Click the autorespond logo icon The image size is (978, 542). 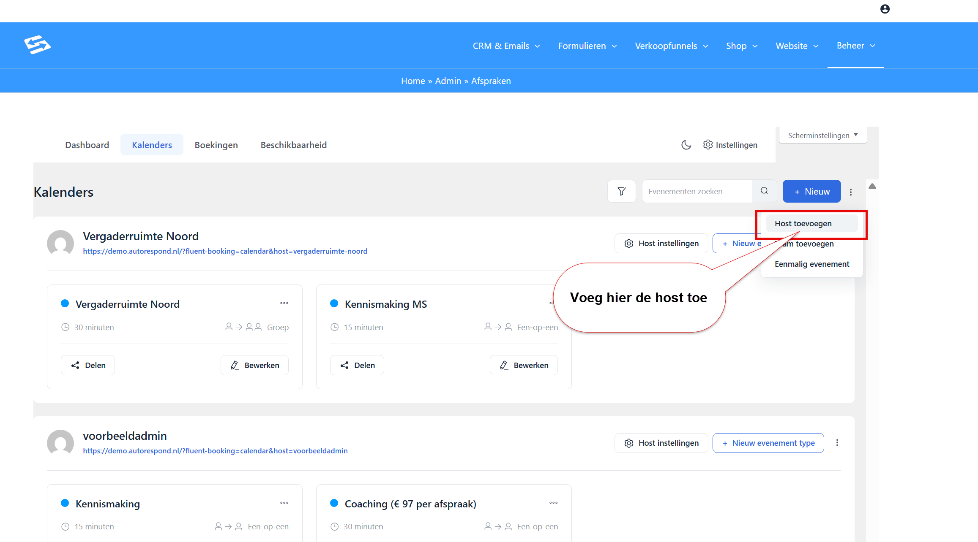pos(37,45)
